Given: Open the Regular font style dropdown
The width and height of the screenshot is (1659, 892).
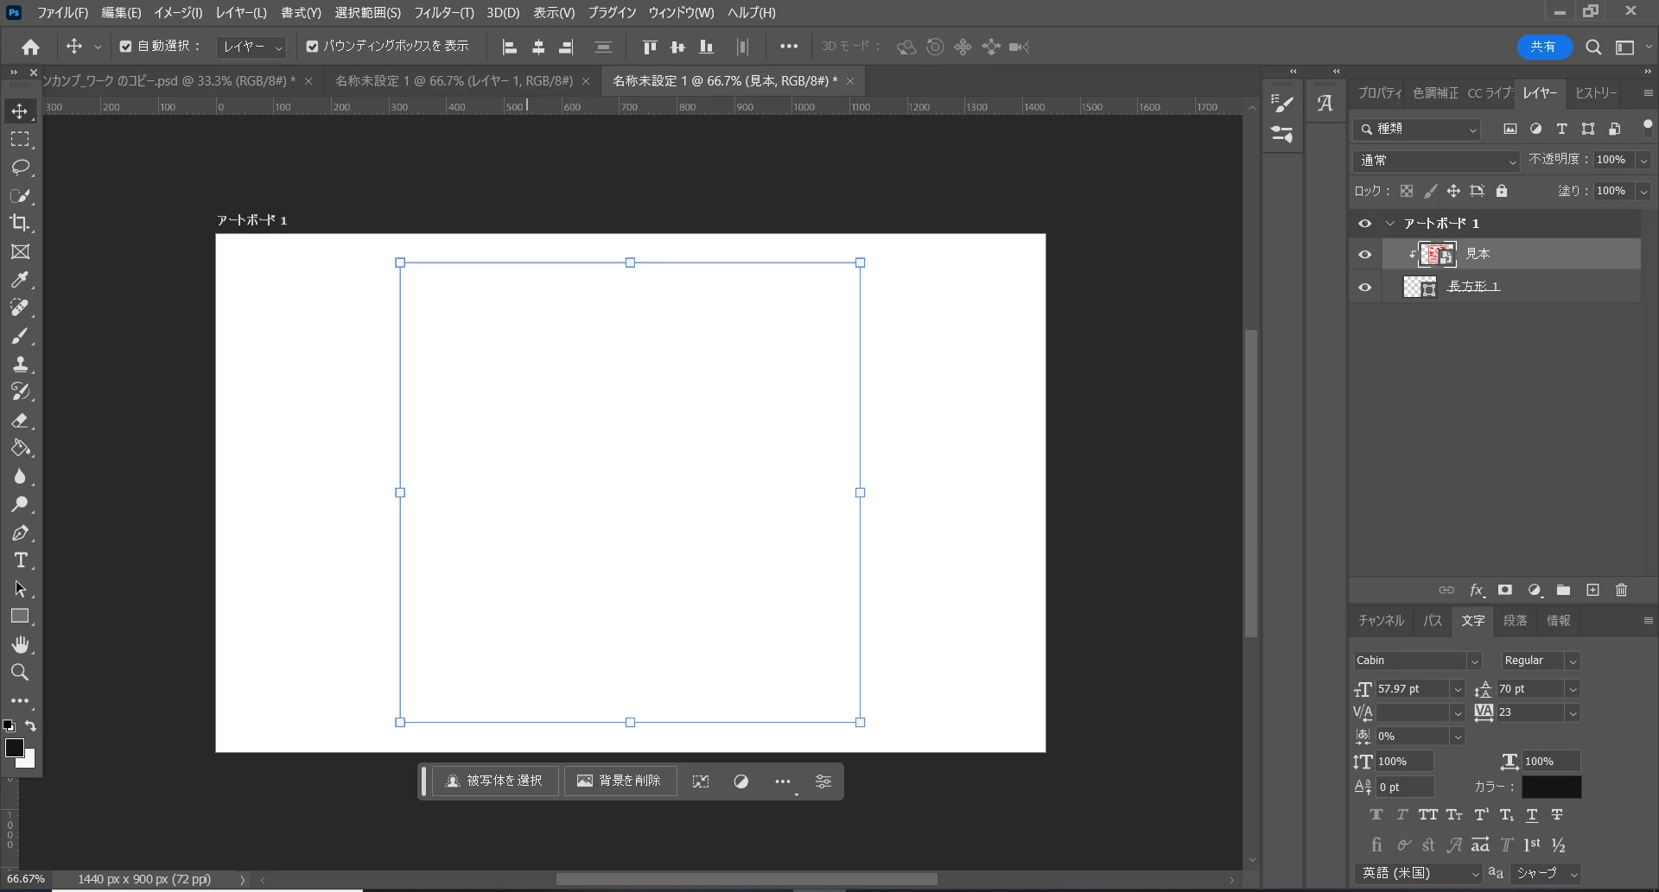Looking at the screenshot, I should pos(1541,661).
